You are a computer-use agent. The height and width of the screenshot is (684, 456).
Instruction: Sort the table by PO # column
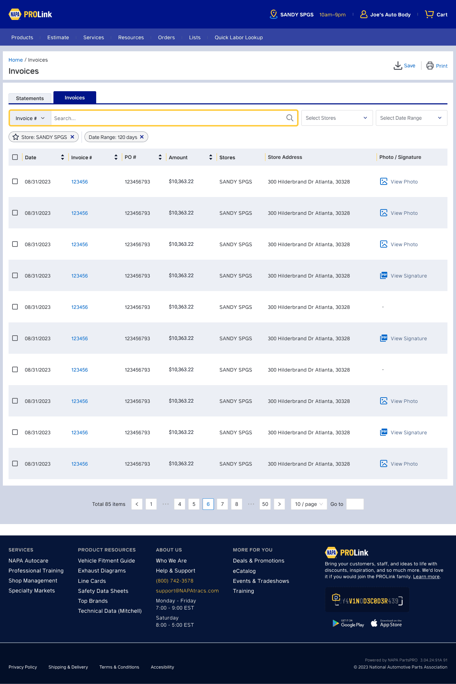[x=160, y=157]
